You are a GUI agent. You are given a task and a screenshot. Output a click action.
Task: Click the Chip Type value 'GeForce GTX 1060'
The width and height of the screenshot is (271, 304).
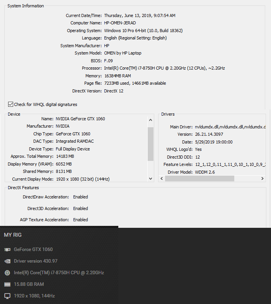[x=73, y=134]
